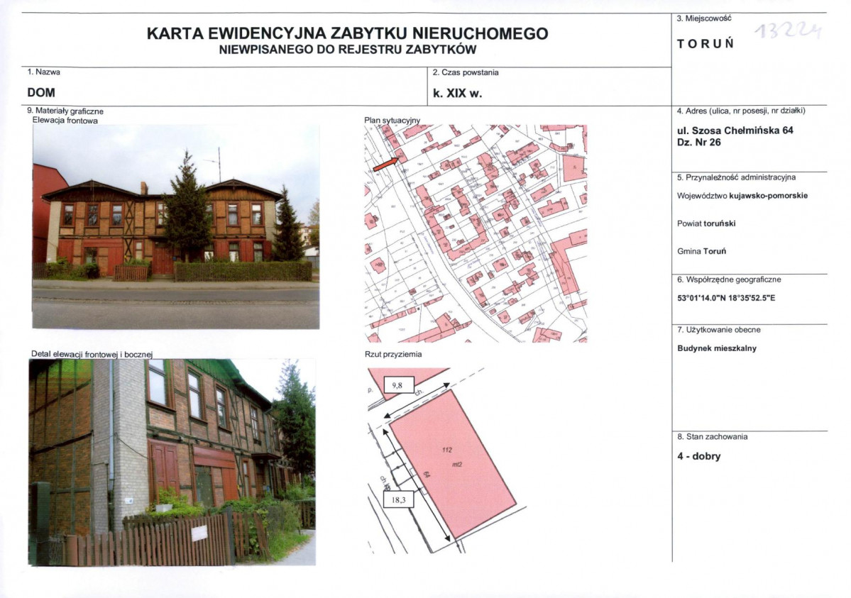Click the dimension box 9,8
The width and height of the screenshot is (851, 598).
398,385
